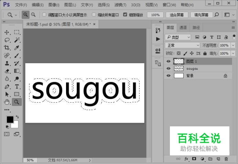238x164 pixels.
Task: Select the Move tool
Action: 7,32
